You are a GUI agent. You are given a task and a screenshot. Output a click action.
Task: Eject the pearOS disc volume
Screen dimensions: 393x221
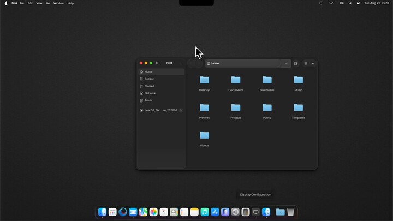pos(181,110)
